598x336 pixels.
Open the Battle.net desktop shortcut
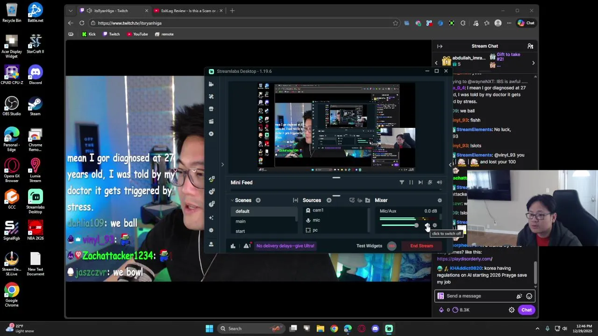35,13
